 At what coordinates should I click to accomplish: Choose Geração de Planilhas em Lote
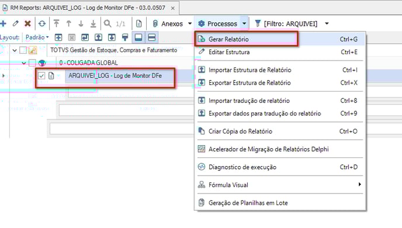tap(280, 203)
